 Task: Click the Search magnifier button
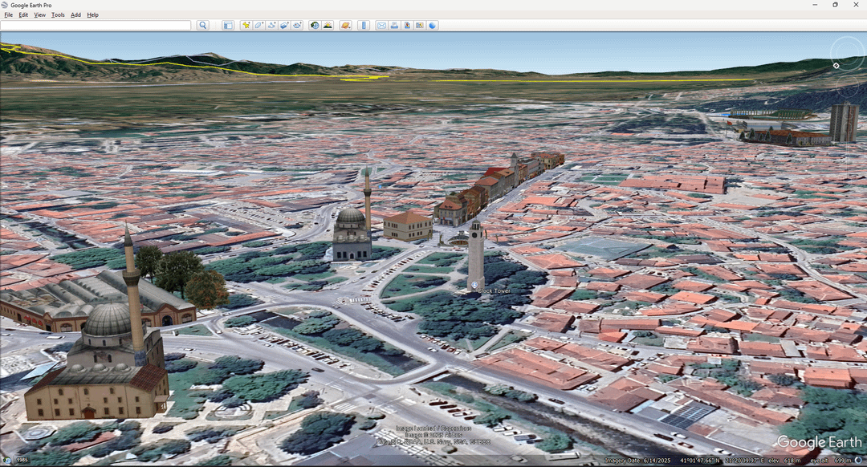click(203, 26)
